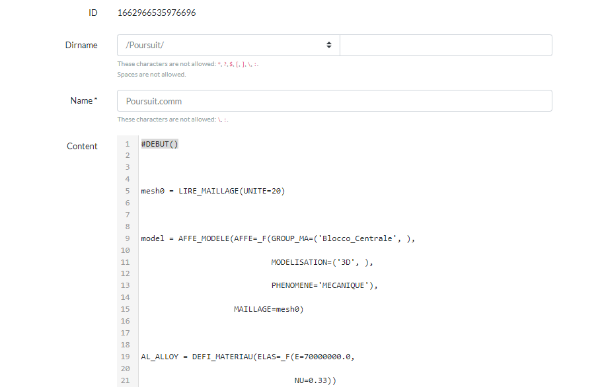Click the 'Spaces are not allowed.' hint
The width and height of the screenshot is (600, 387).
[151, 75]
